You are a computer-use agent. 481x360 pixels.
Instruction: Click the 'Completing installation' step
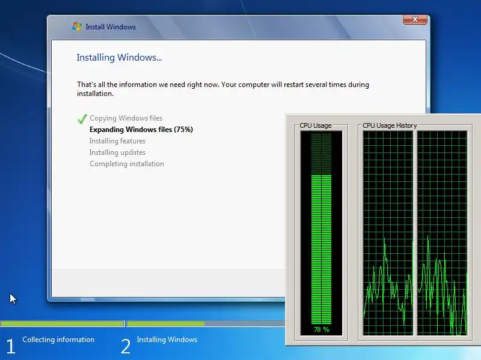[x=127, y=164]
